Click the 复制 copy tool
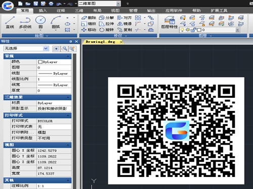The height and width of the screenshot is (189, 253). click(x=124, y=30)
